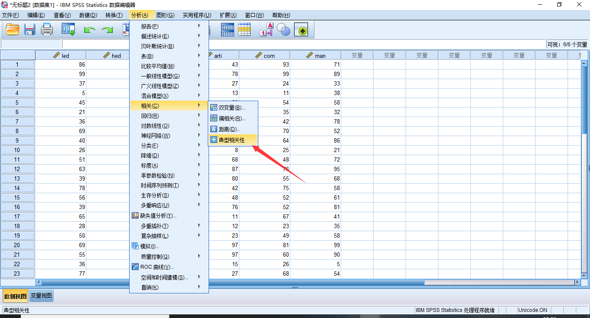590x318 pixels.
Task: Click the plus icon beside 典型相关性
Action: point(214,140)
